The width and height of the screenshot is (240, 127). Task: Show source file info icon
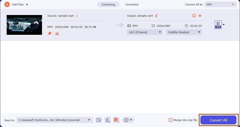point(77,16)
